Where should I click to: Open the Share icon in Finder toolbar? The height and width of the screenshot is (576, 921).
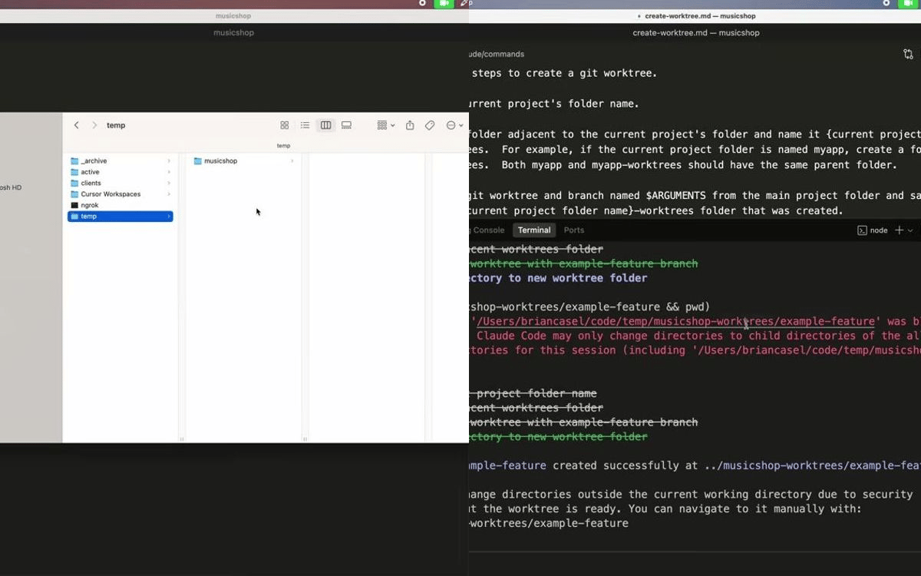click(410, 125)
